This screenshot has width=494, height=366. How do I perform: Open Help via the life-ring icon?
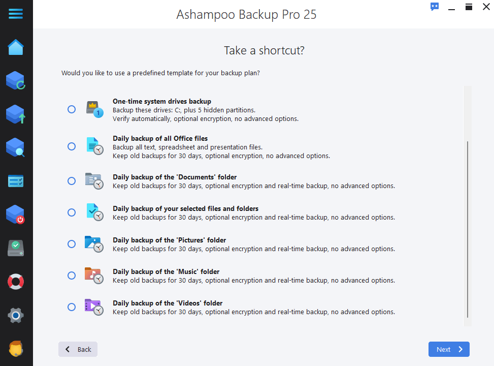coord(16,281)
